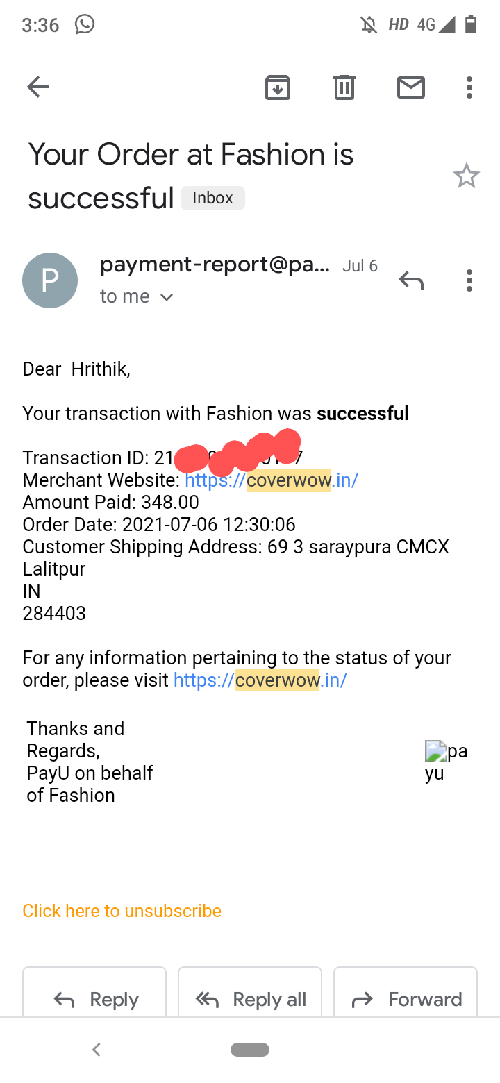
Task: Tap the Inbox label chip
Action: pos(212,198)
